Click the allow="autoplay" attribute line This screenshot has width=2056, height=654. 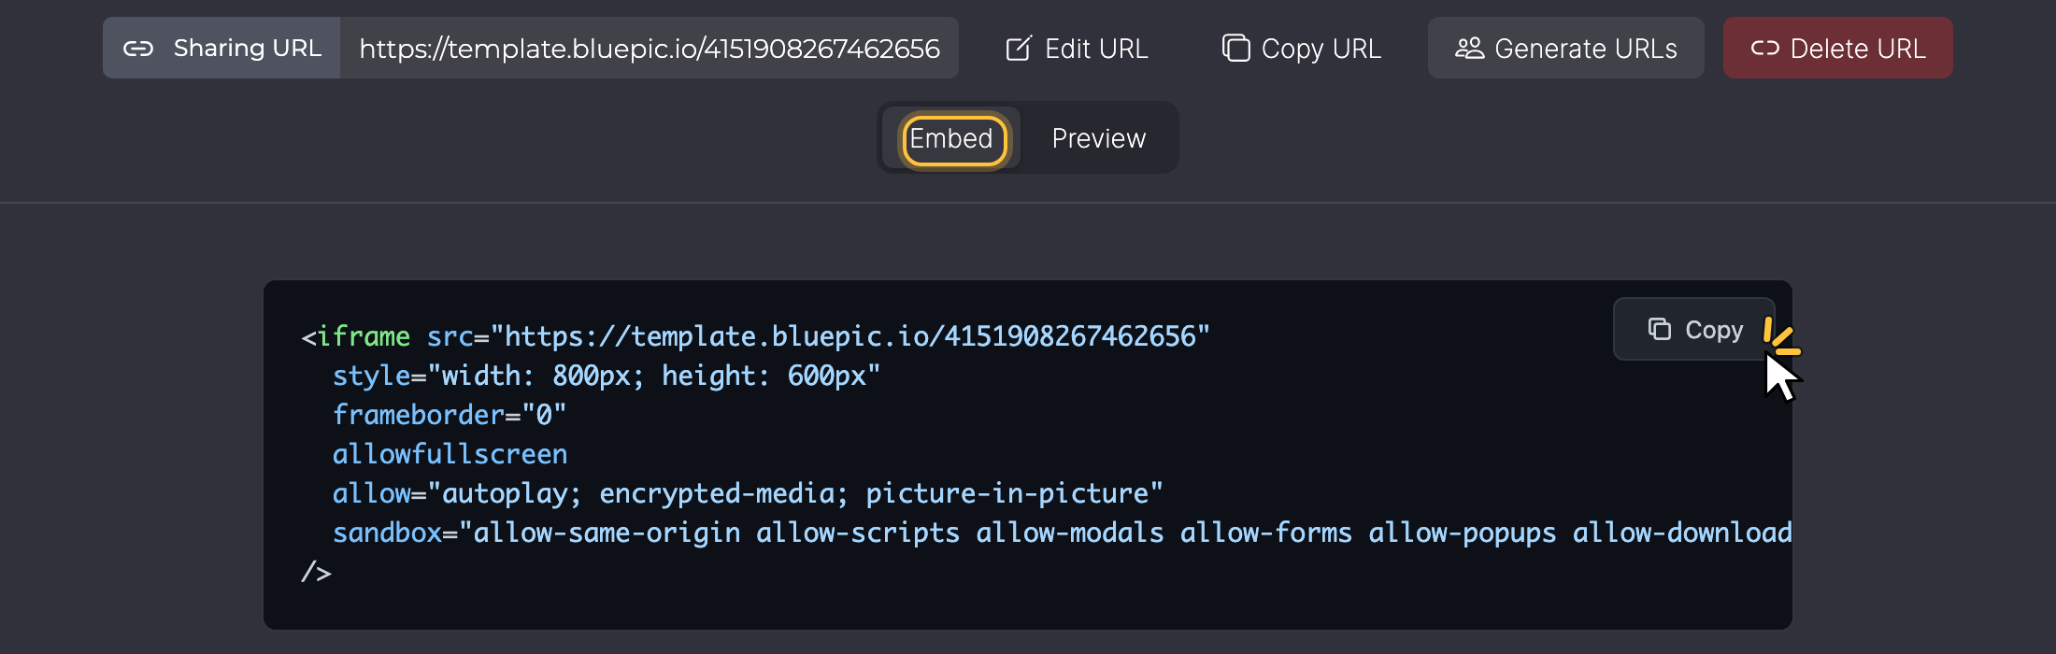[x=748, y=493]
